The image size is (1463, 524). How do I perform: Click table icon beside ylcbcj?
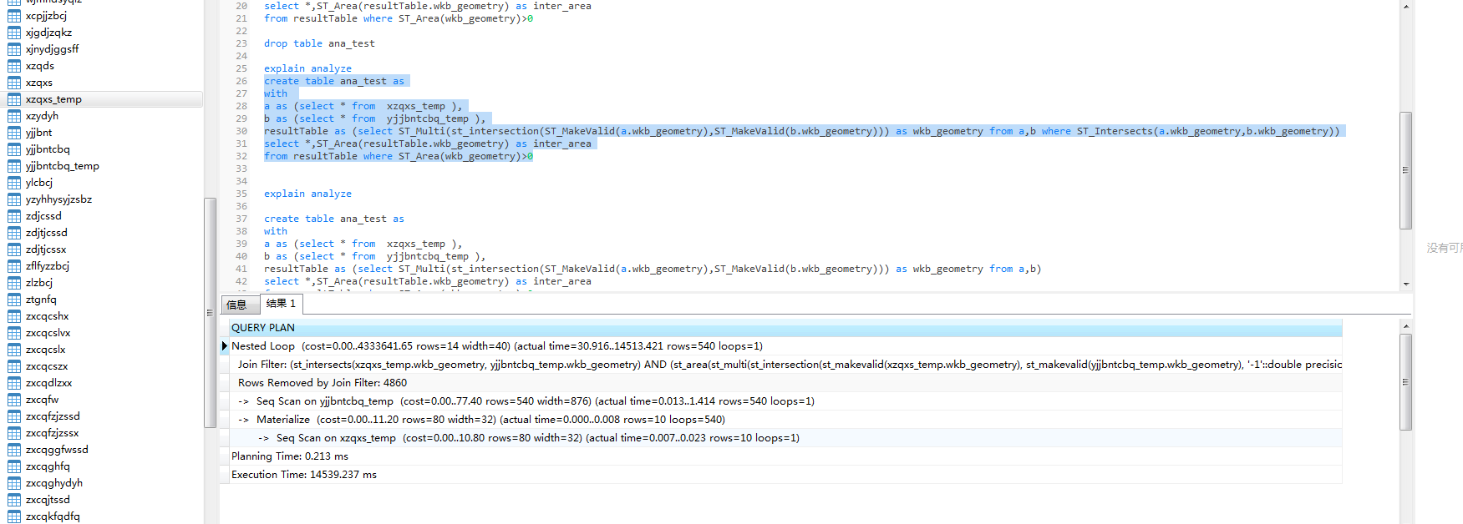pos(14,183)
